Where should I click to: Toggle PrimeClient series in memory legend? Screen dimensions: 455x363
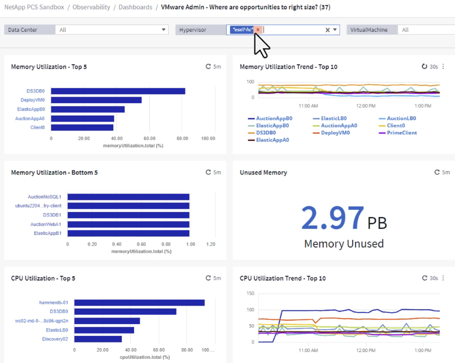(401, 132)
